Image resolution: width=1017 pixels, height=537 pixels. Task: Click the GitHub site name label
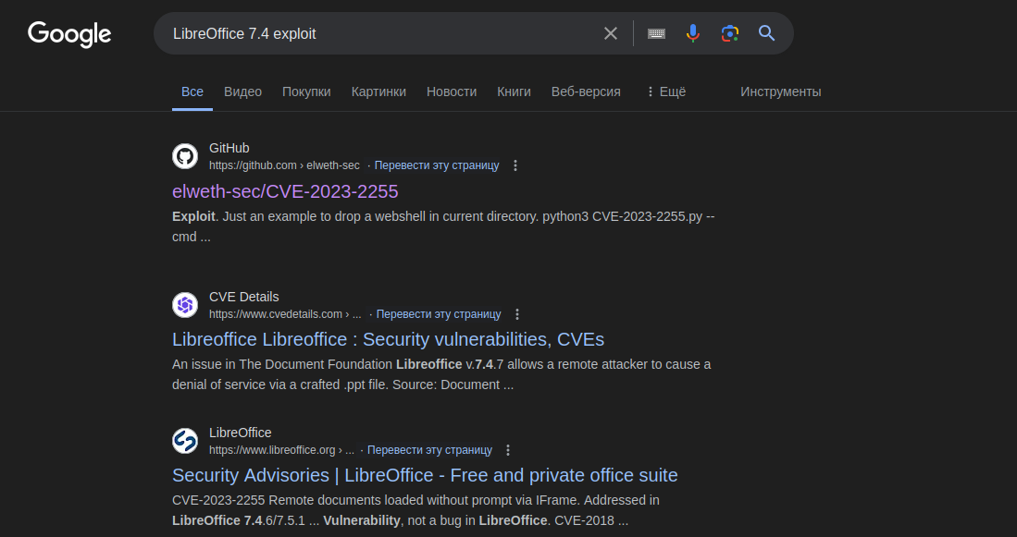(x=229, y=148)
